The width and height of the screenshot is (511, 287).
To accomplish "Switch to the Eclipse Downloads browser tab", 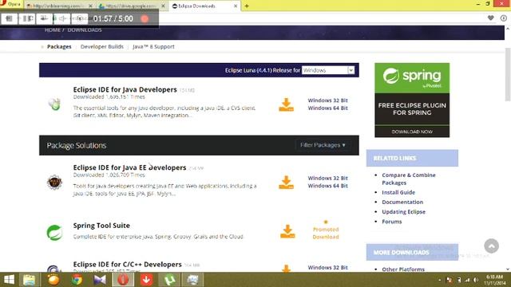I will point(204,6).
